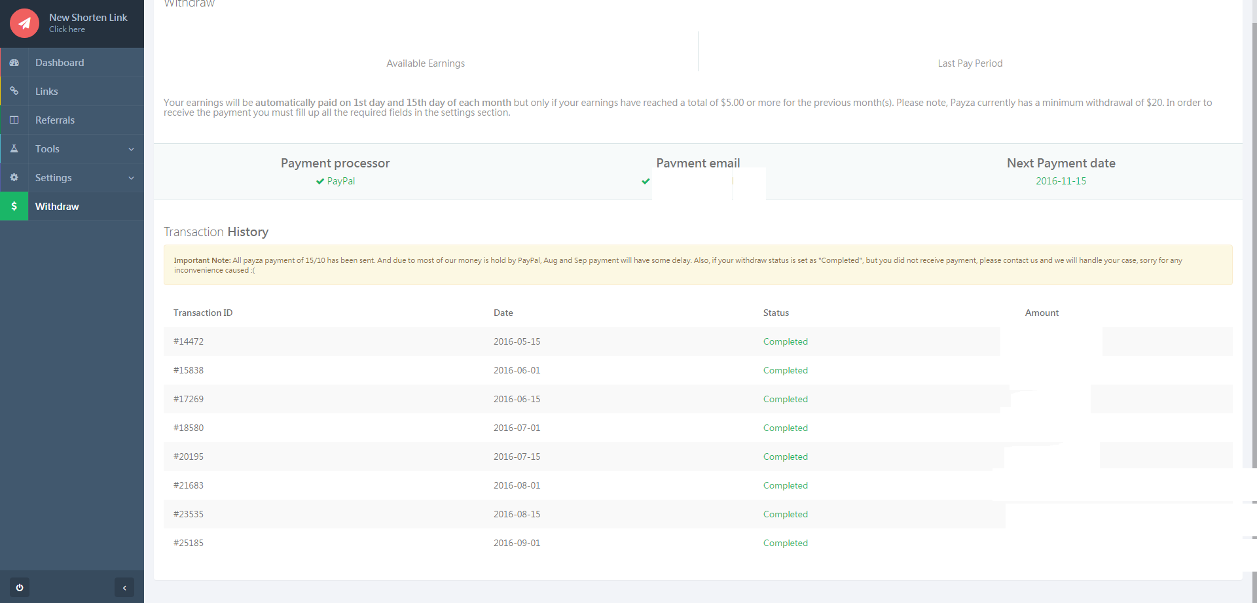Click the Tools flask icon
The width and height of the screenshot is (1257, 603).
pos(14,149)
